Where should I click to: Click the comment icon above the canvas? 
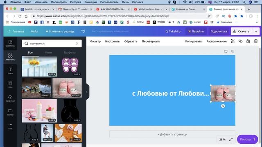[x=226, y=51]
